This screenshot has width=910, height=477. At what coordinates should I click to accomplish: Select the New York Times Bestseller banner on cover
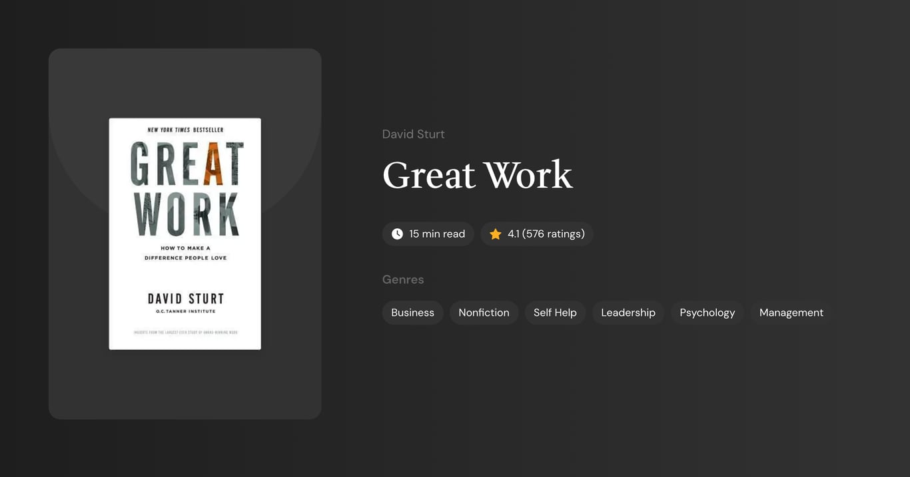(185, 129)
